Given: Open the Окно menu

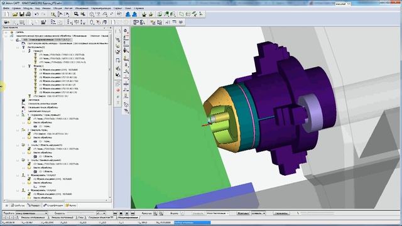Looking at the screenshot, I should coord(128,8).
